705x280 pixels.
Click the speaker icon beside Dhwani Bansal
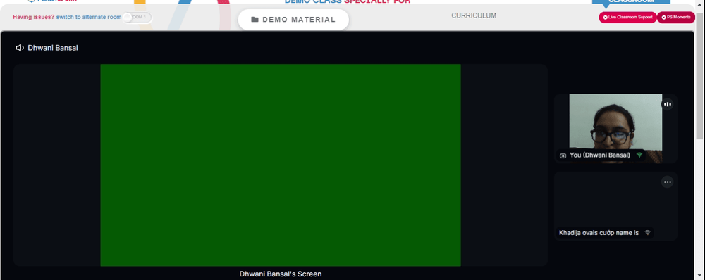(20, 48)
